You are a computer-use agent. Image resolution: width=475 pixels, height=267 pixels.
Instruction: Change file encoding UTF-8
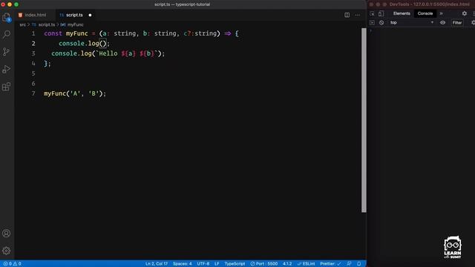point(203,264)
